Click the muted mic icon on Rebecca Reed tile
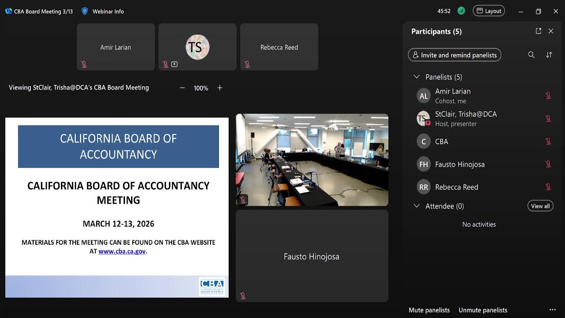 pos(247,64)
